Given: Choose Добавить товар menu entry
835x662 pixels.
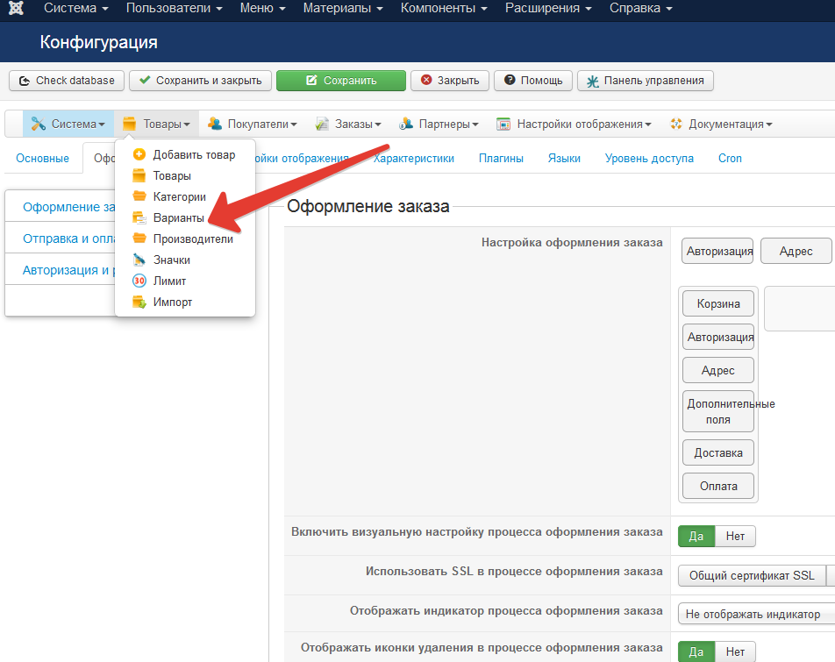Looking at the screenshot, I should (x=185, y=154).
